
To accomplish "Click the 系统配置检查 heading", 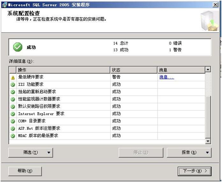I will tap(24, 13).
